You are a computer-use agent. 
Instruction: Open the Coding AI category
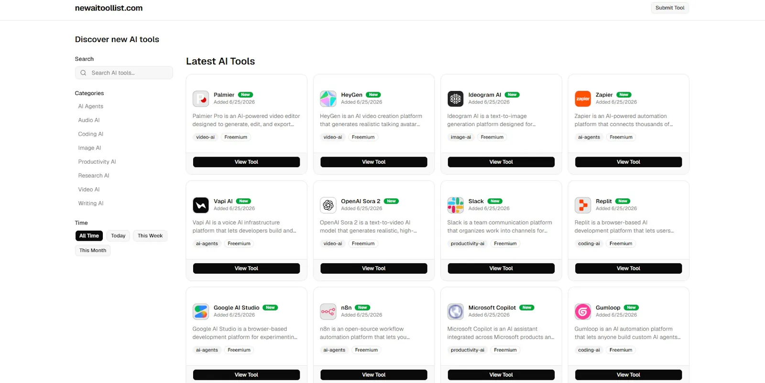[x=91, y=134]
